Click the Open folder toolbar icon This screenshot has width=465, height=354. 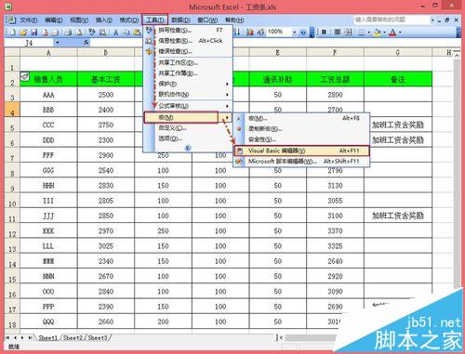coord(23,32)
